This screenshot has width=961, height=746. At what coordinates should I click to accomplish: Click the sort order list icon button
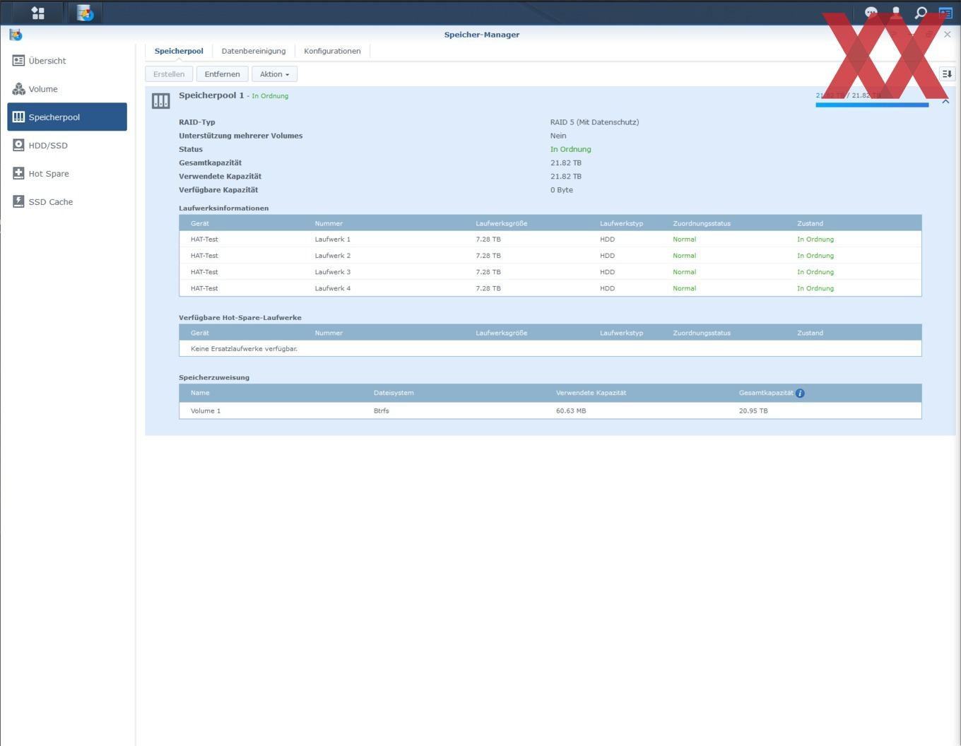pos(947,73)
